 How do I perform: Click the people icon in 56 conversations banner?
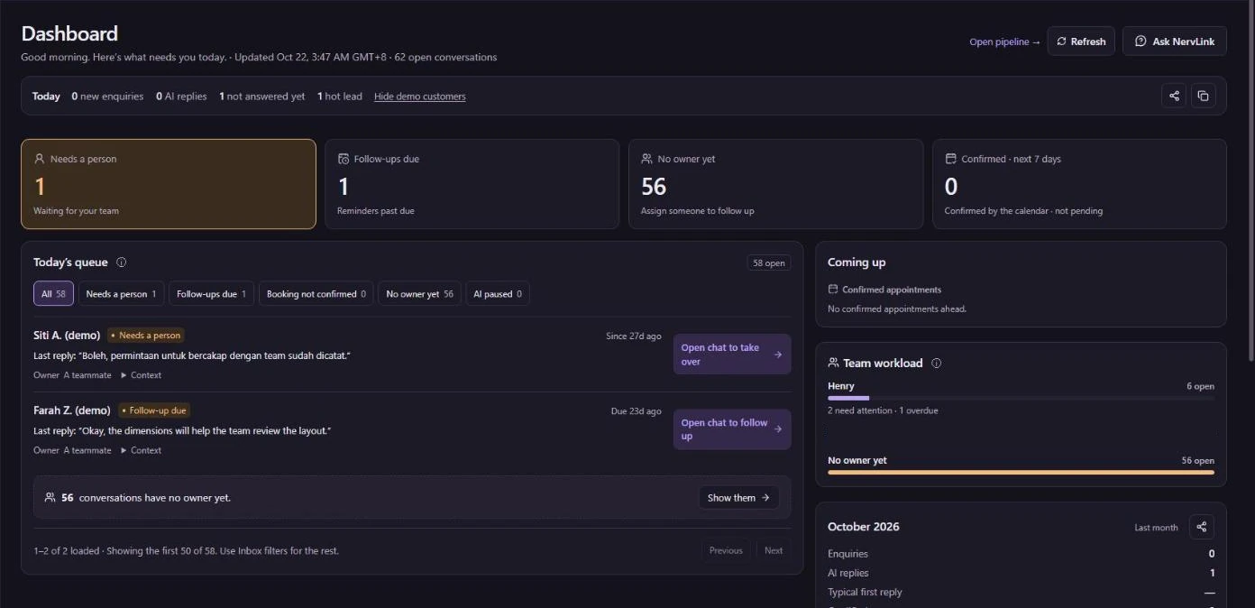pos(50,497)
